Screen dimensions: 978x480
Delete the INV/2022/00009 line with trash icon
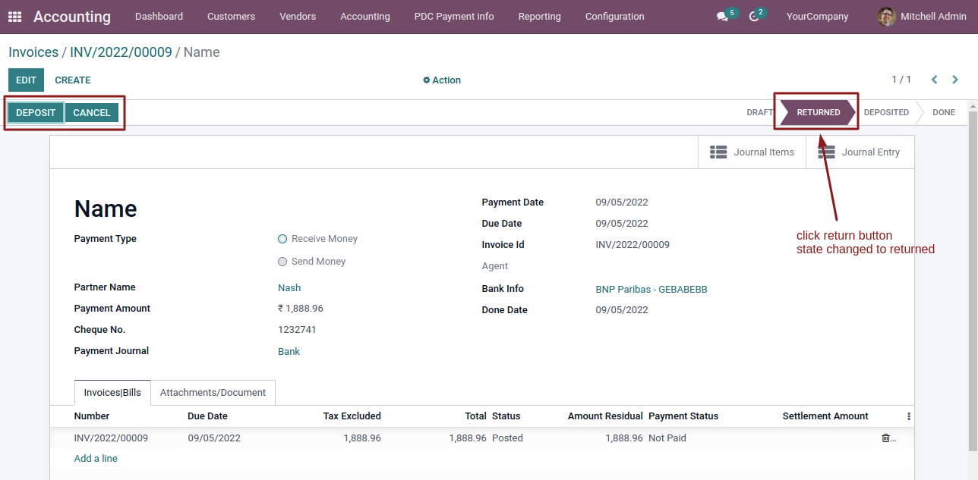pyautogui.click(x=885, y=438)
